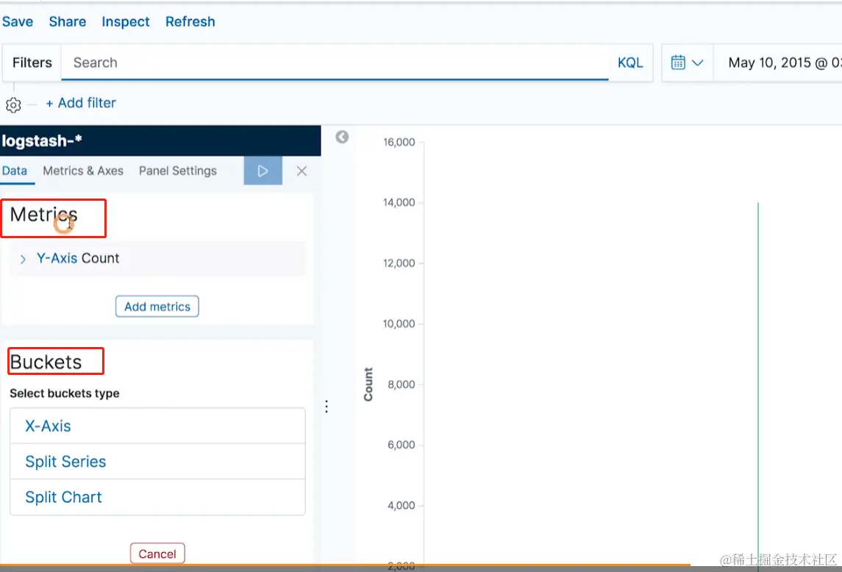This screenshot has height=572, width=842.
Task: Click the 16,000 y-axis tick label
Action: tap(399, 143)
